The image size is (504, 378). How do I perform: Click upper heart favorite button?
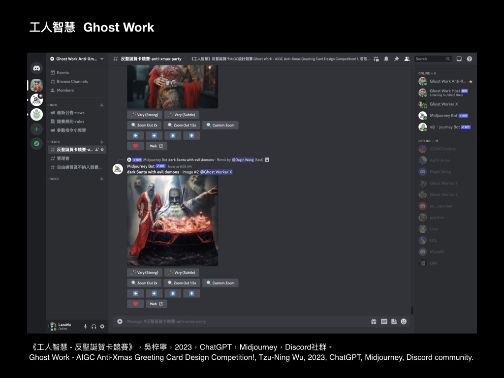pos(135,146)
